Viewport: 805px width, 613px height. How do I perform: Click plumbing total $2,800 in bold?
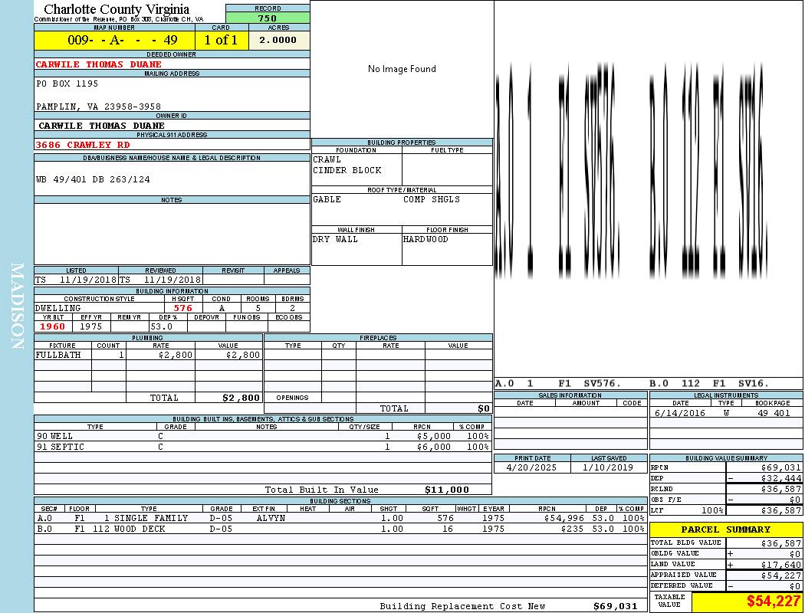242,398
